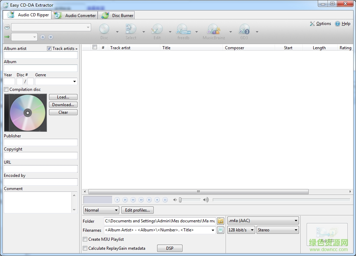The width and height of the screenshot is (356, 256).
Task: Look up album info via MusicBrainz icon
Action: pos(213,29)
